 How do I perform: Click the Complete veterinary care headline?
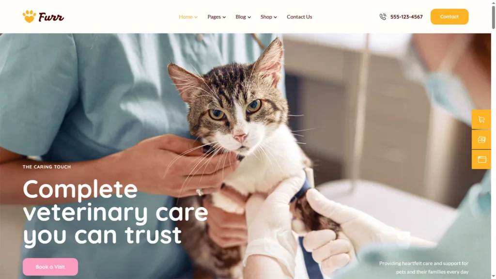click(x=115, y=212)
